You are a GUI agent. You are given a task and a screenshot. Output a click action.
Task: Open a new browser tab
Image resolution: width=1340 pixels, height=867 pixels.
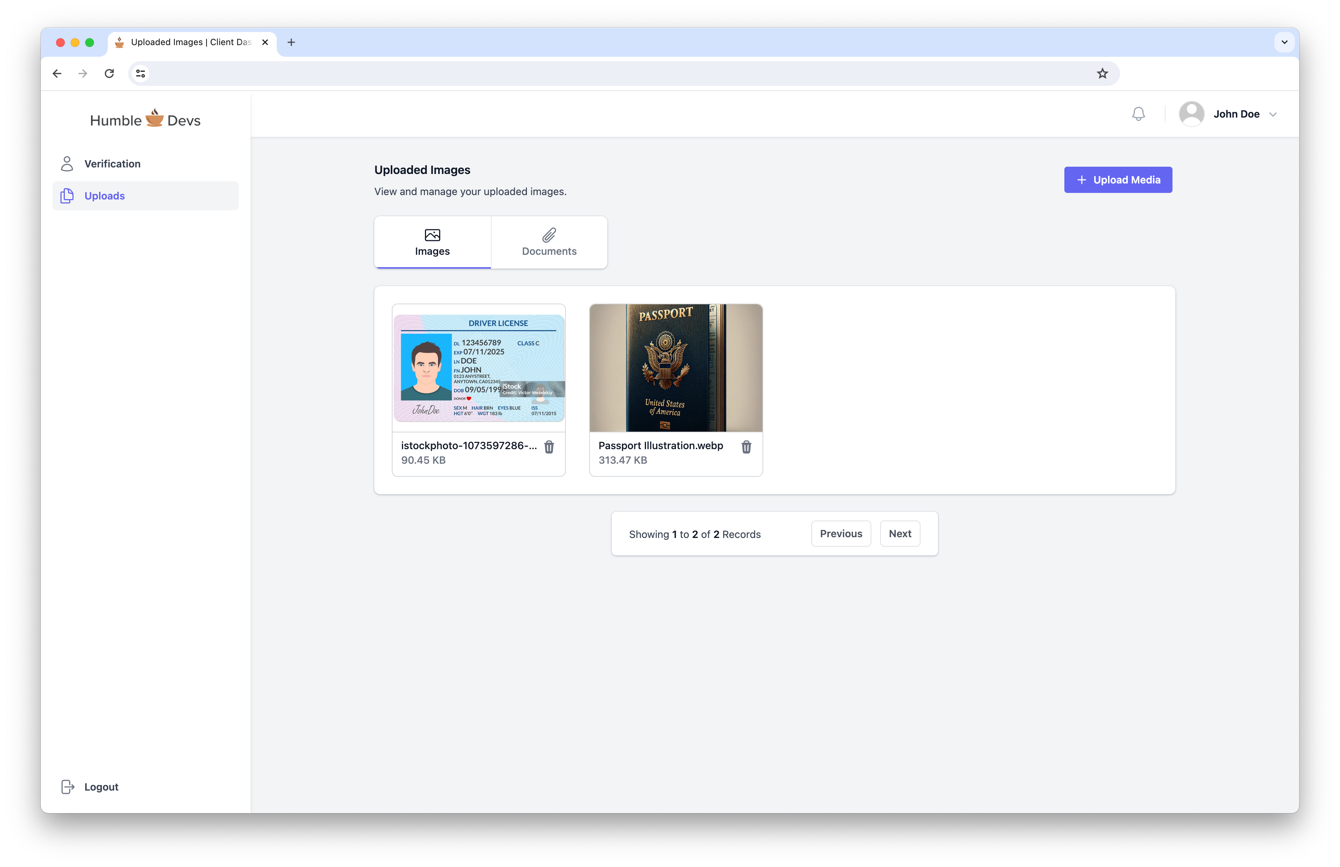point(291,42)
